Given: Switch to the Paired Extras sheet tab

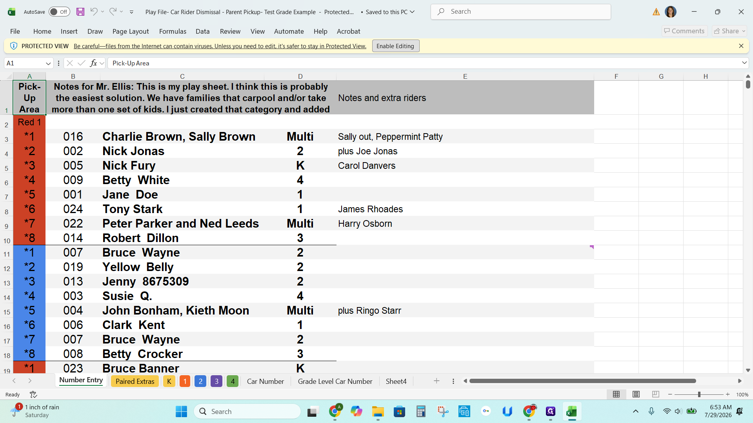Looking at the screenshot, I should pos(135,381).
